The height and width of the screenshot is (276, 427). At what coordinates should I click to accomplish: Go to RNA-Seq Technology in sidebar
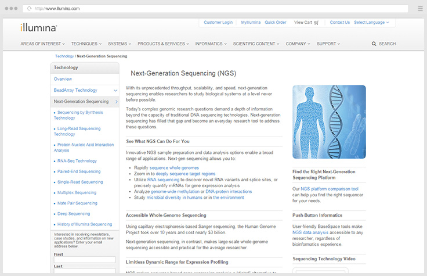pos(77,161)
